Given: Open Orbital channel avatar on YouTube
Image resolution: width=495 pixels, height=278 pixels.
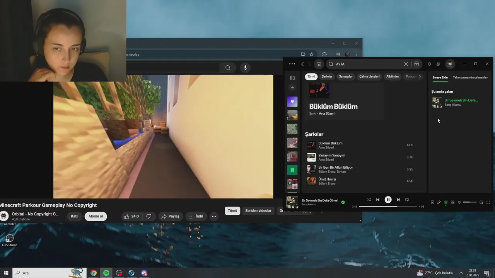Looking at the screenshot, I should coord(4,216).
